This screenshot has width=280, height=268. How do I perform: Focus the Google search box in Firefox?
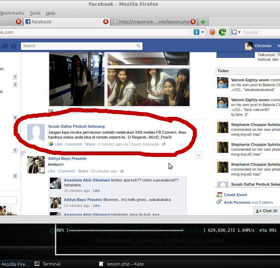pyautogui.click(x=261, y=32)
